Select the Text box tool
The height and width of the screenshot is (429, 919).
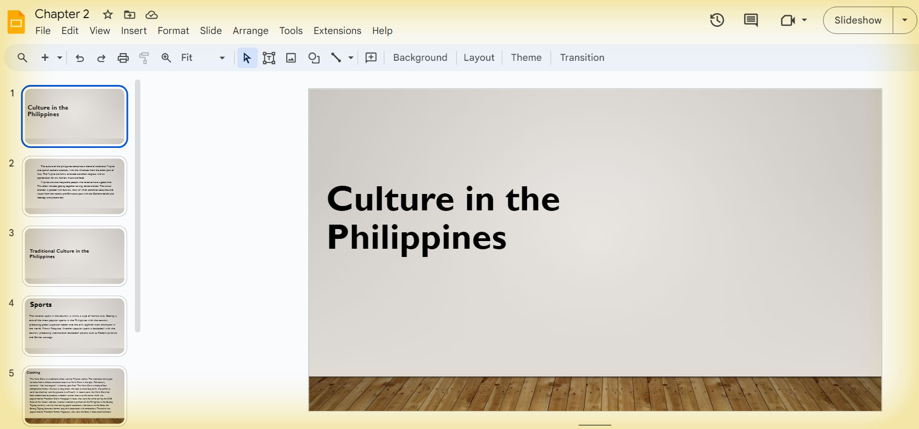click(269, 58)
